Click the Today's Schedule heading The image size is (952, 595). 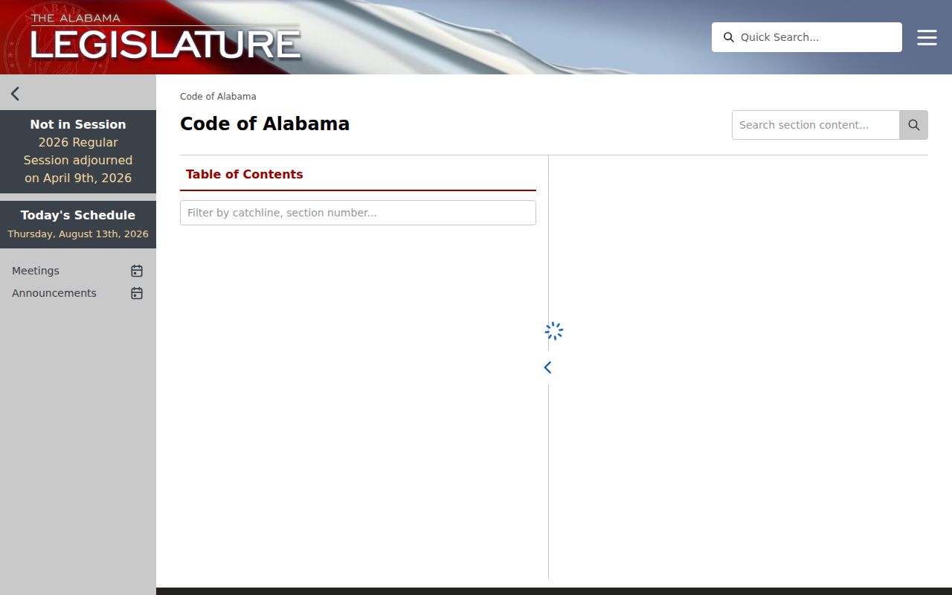78,215
